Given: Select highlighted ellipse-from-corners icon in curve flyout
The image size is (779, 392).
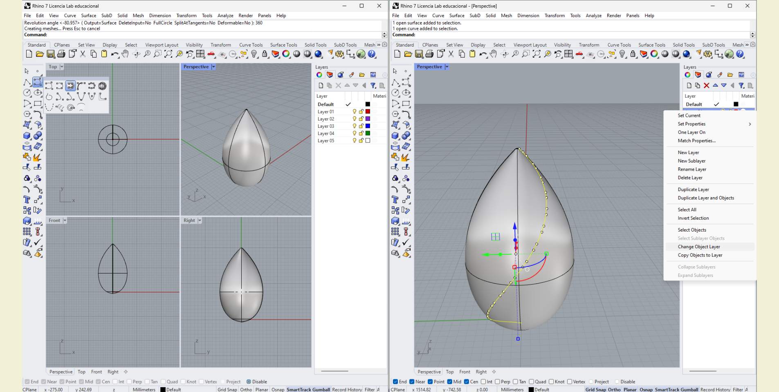Looking at the screenshot, I should [x=70, y=86].
